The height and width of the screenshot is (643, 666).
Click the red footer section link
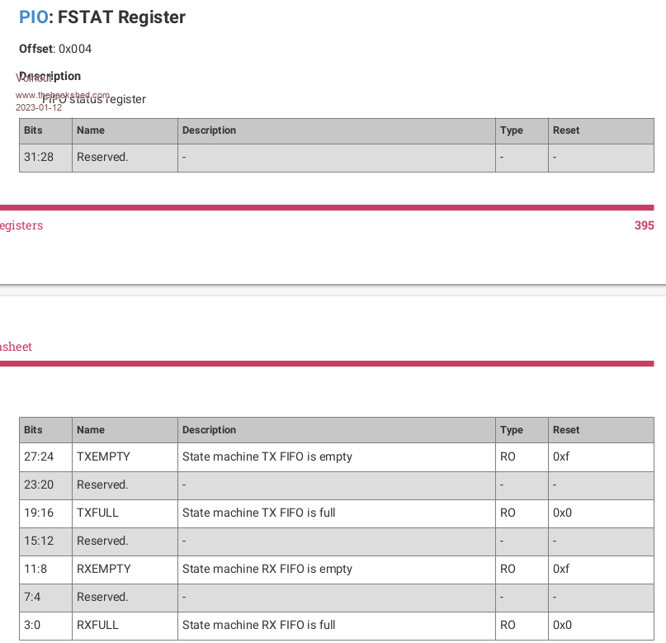coord(21,225)
